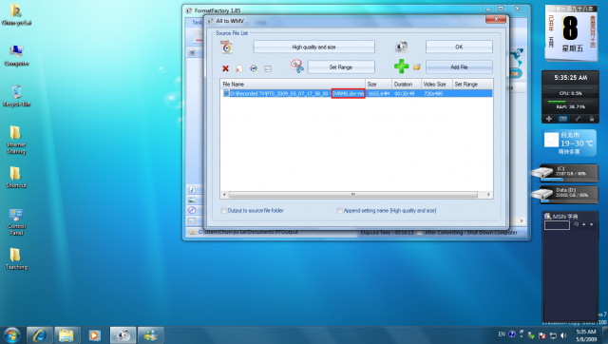The image size is (608, 344).
Task: Click the (C:) drive gadget
Action: tap(565, 173)
